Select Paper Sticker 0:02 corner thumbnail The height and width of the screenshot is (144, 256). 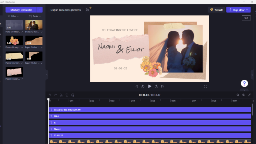point(34,56)
